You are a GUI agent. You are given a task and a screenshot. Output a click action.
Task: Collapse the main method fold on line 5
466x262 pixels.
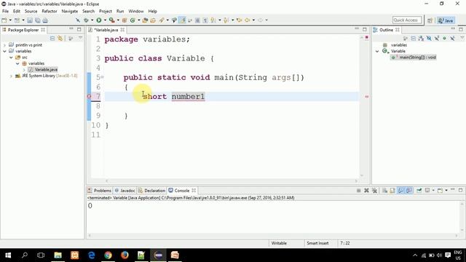(102, 77)
